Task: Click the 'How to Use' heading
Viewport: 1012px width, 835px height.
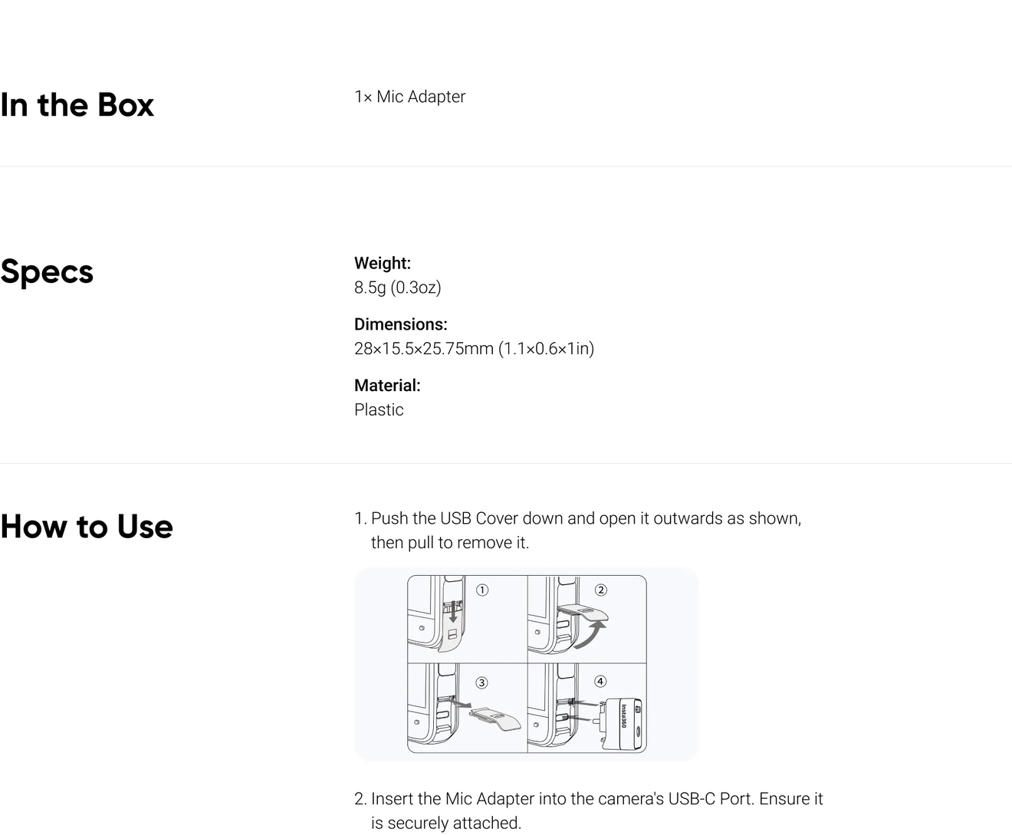Action: click(87, 527)
